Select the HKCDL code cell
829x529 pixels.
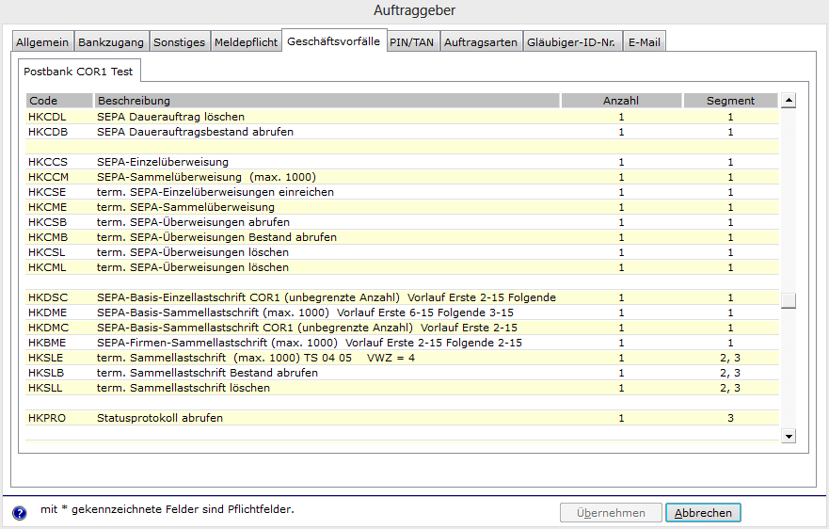click(47, 117)
